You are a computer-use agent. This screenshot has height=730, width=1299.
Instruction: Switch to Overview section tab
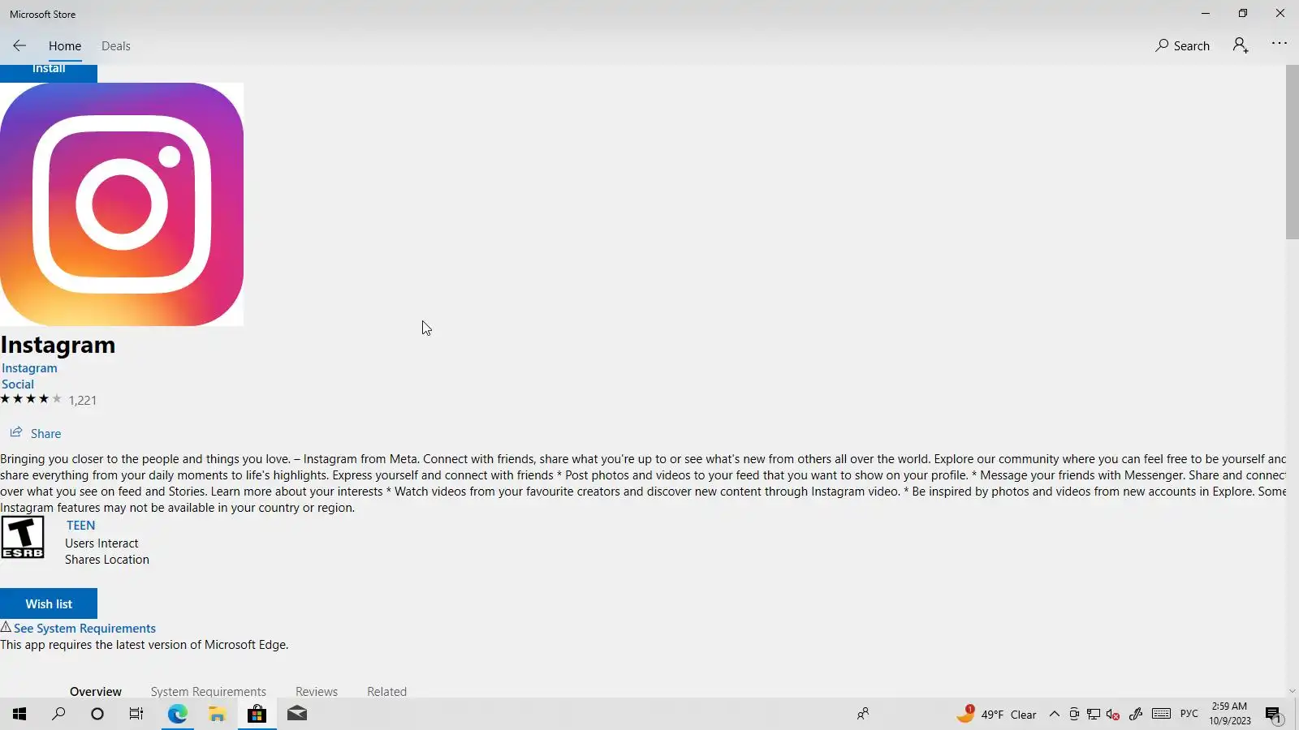point(96,691)
